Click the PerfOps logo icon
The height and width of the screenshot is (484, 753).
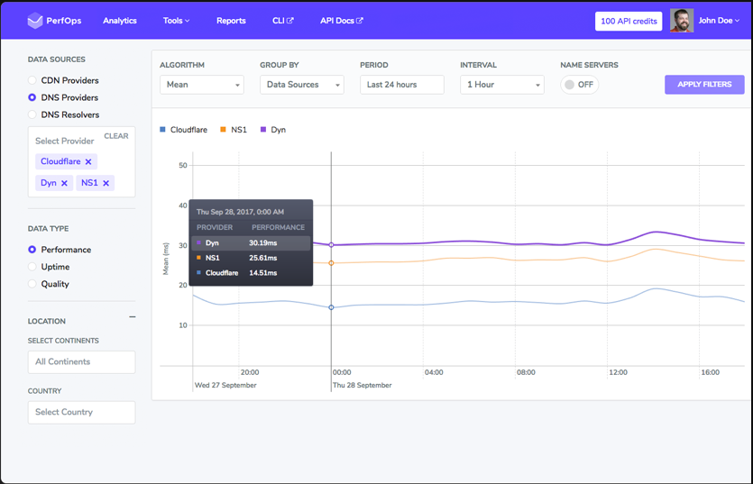click(35, 21)
